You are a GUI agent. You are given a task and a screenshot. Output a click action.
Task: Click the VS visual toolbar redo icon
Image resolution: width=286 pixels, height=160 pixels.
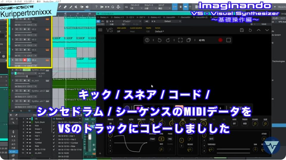(x=168, y=40)
